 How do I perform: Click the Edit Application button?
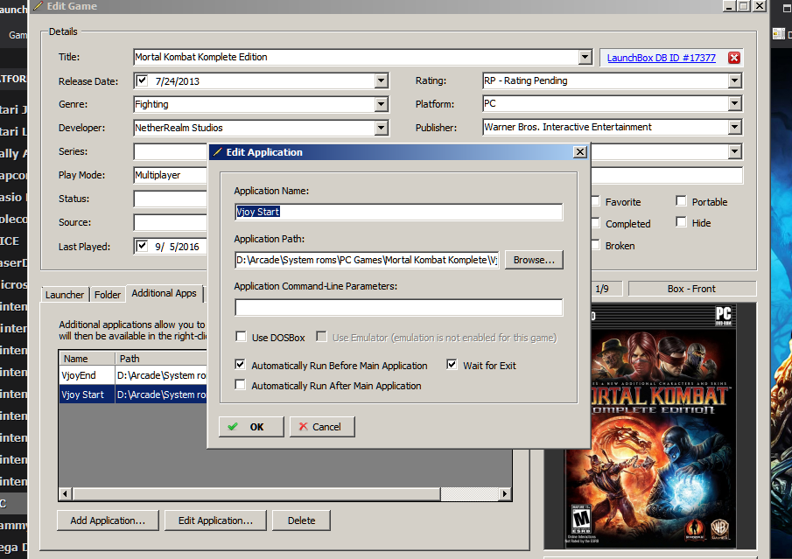[x=215, y=521]
